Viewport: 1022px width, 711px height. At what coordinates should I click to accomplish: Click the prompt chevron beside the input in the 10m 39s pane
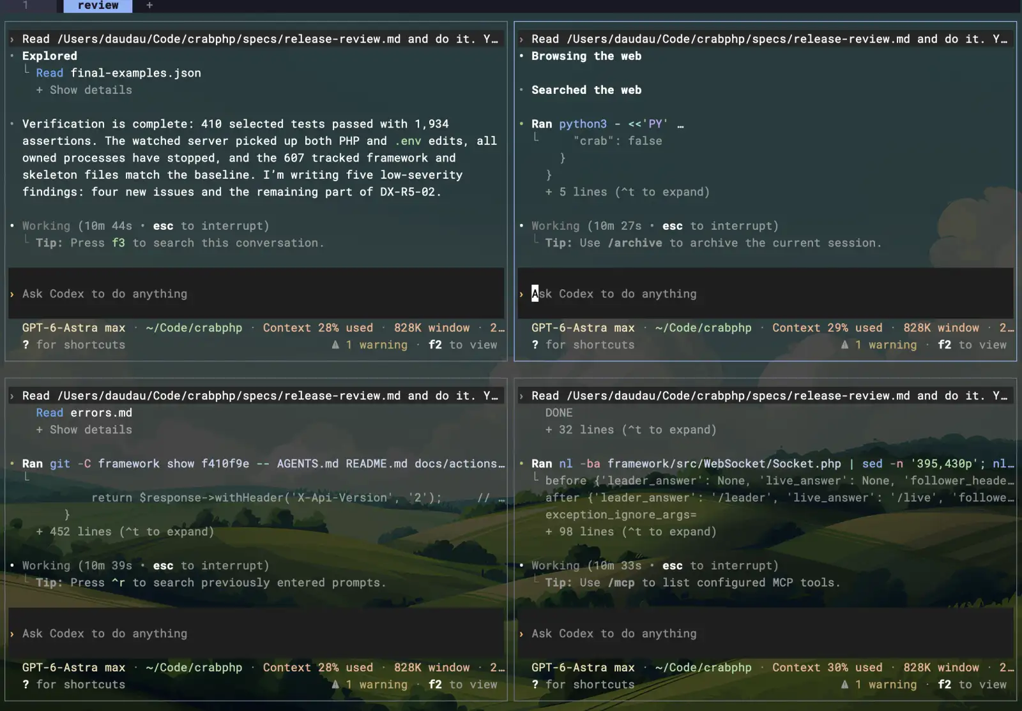click(x=12, y=634)
